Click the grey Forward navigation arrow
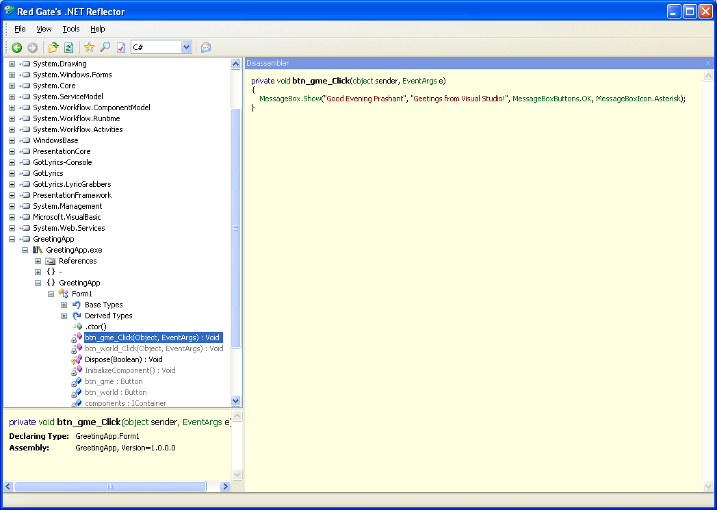Image resolution: width=717 pixels, height=510 pixels. [x=32, y=47]
